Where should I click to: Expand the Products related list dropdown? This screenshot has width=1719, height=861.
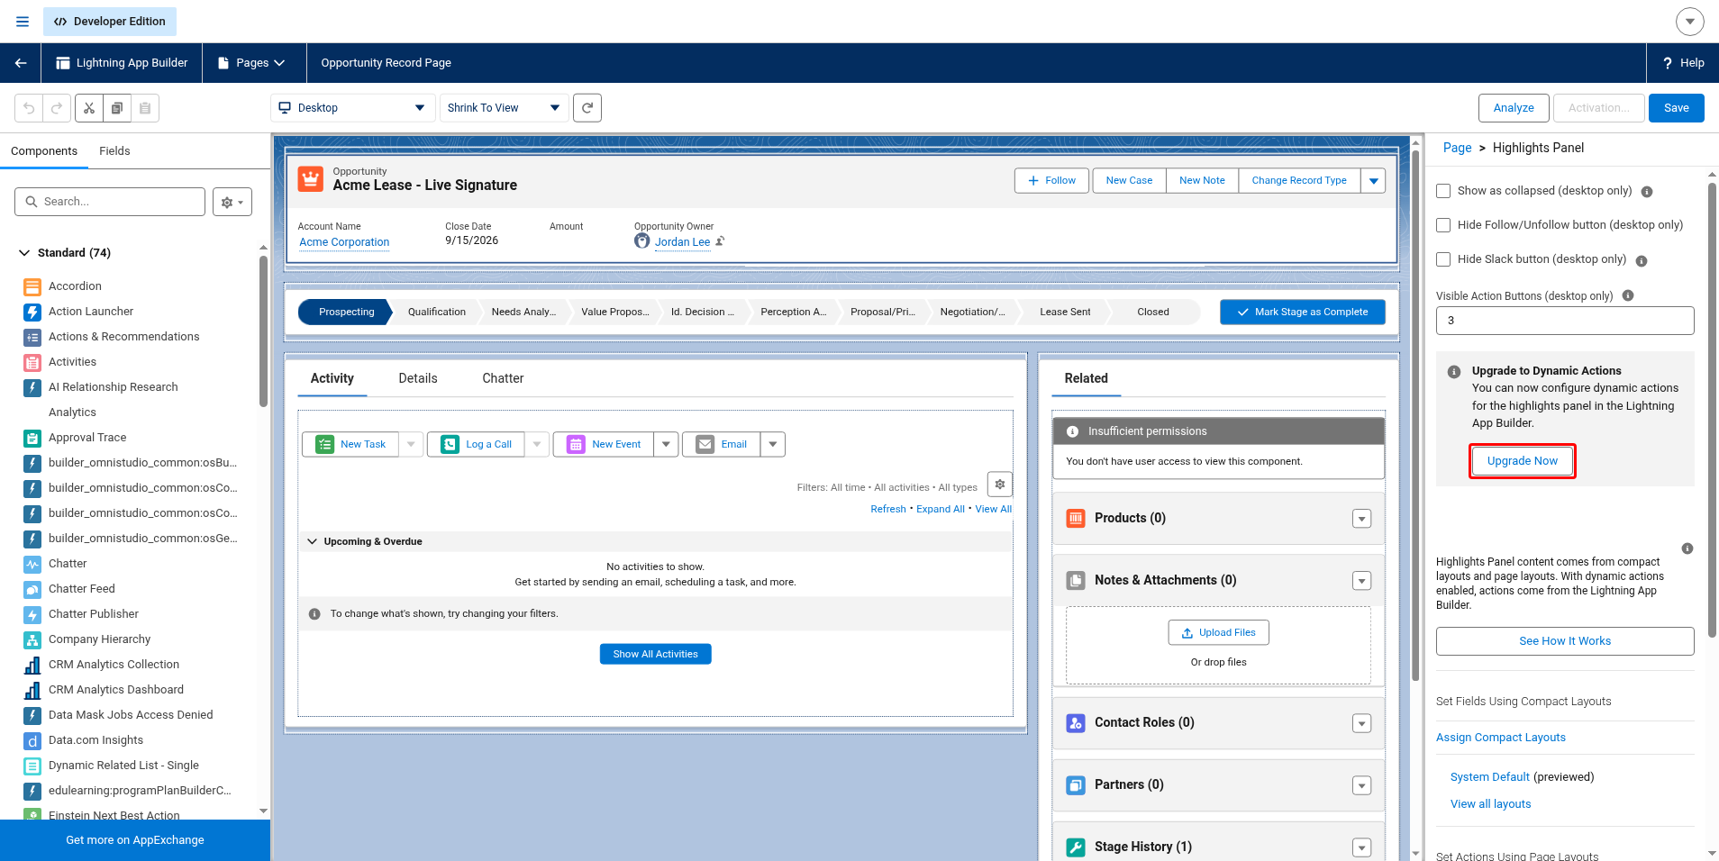click(x=1362, y=519)
